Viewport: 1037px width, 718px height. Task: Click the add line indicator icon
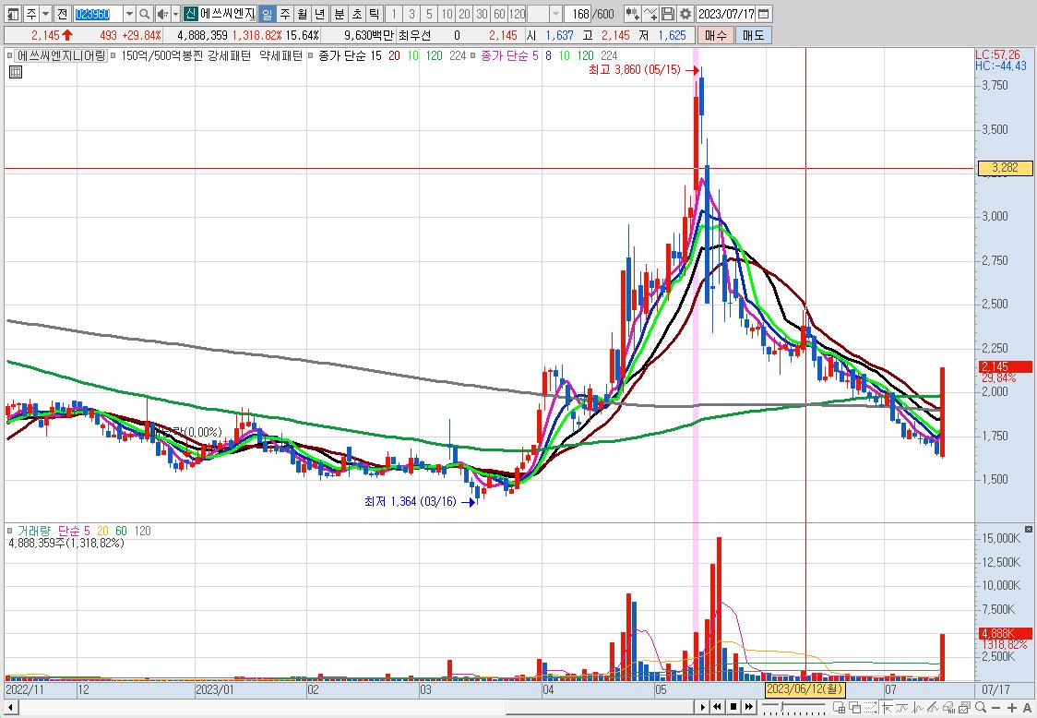pos(650,14)
